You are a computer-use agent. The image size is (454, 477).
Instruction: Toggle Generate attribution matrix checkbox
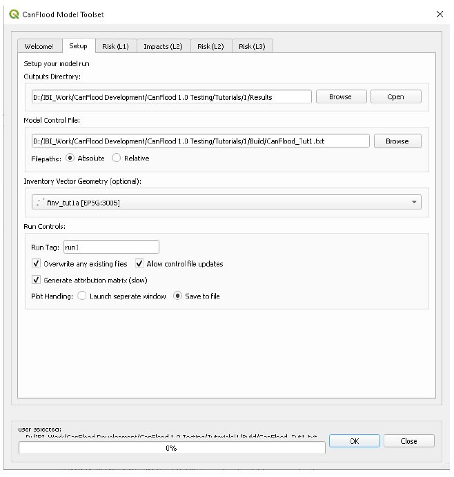(37, 280)
